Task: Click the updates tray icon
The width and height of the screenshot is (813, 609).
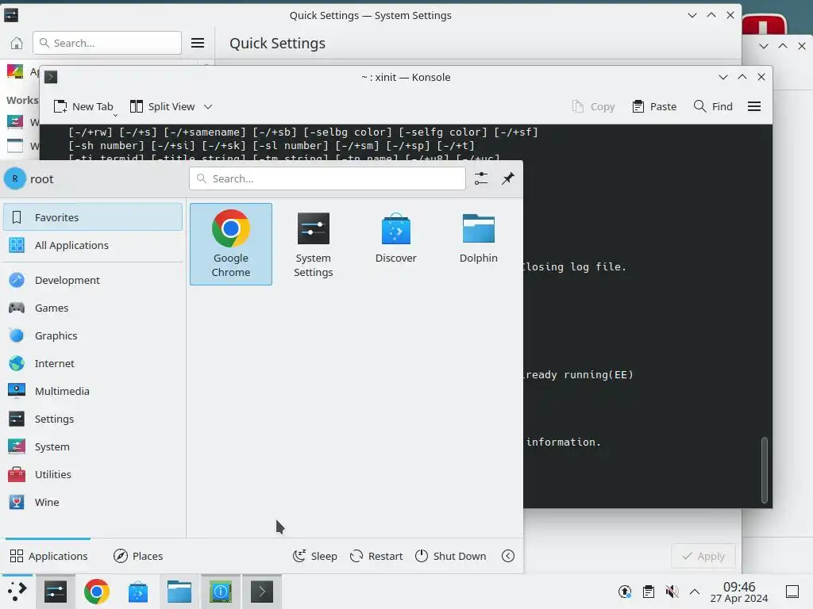Action: (x=625, y=592)
